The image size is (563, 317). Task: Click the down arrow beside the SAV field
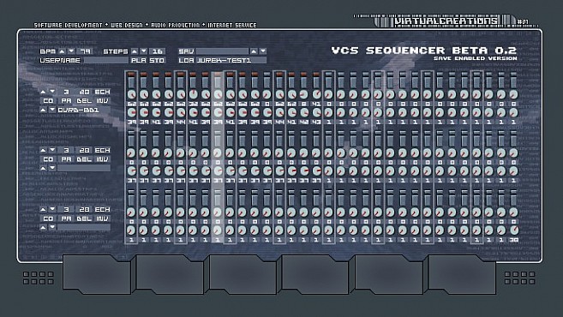point(263,51)
